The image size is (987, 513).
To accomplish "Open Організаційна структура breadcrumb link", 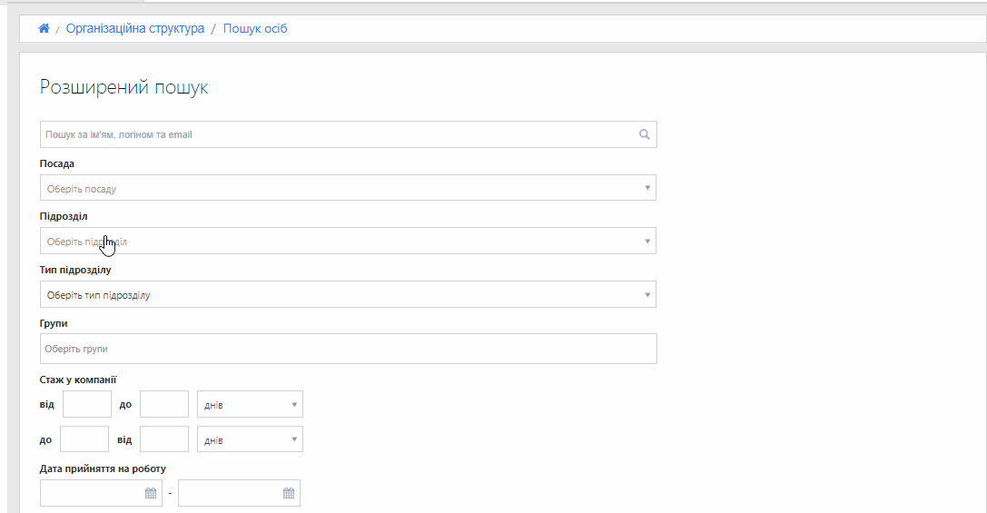I will (x=135, y=28).
